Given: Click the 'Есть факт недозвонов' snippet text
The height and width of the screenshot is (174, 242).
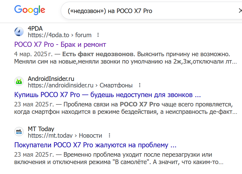Looking at the screenshot, I should click(98, 54).
